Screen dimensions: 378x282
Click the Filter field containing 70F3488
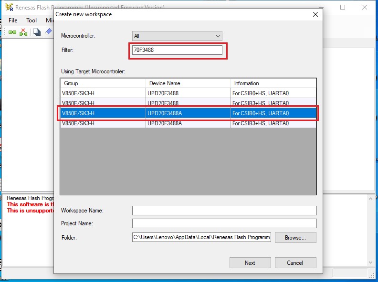click(177, 50)
